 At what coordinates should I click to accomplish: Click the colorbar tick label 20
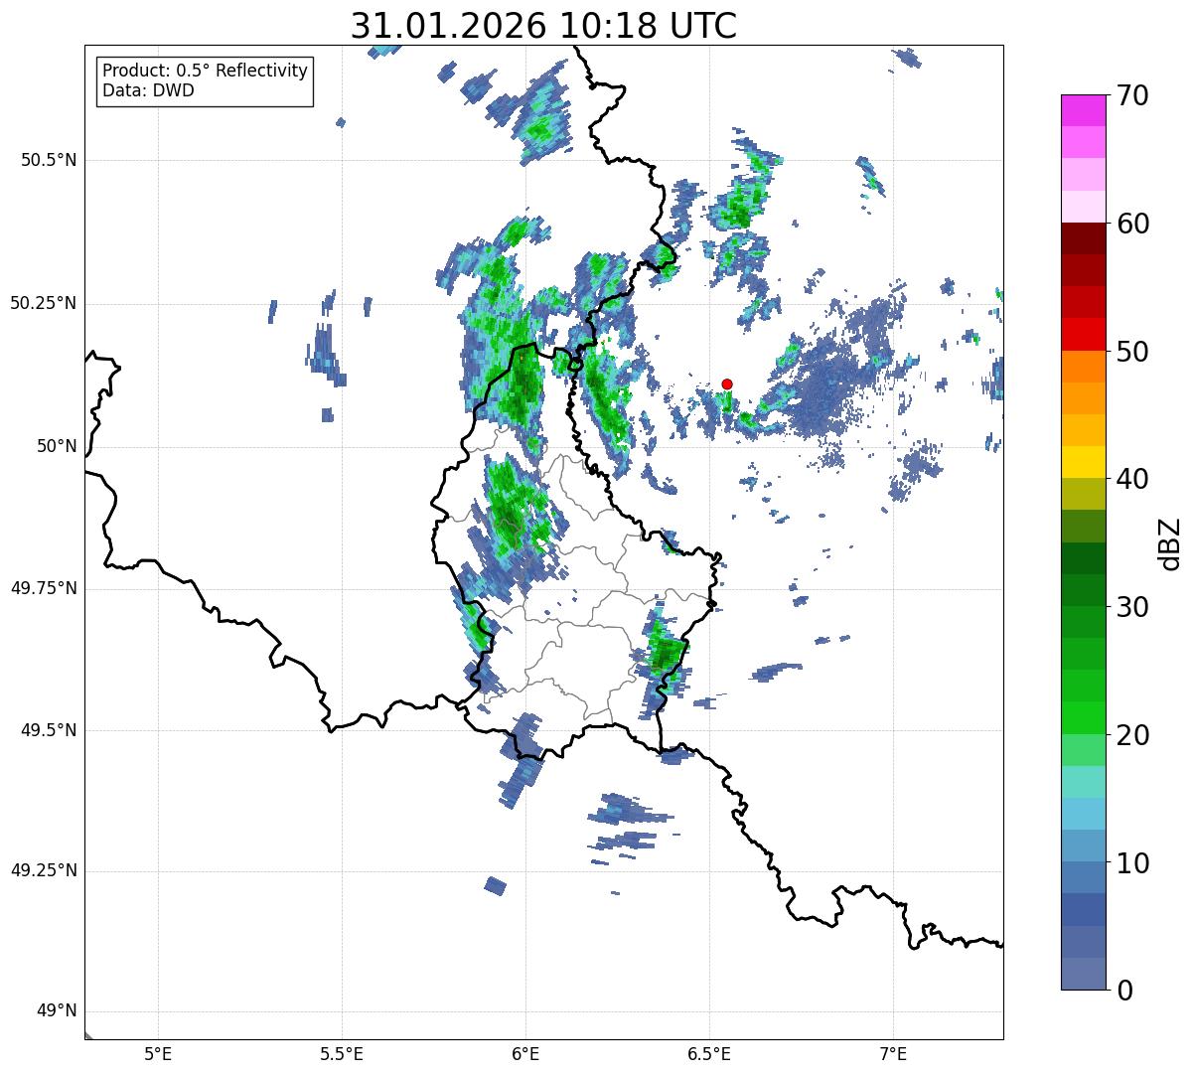point(1132,735)
